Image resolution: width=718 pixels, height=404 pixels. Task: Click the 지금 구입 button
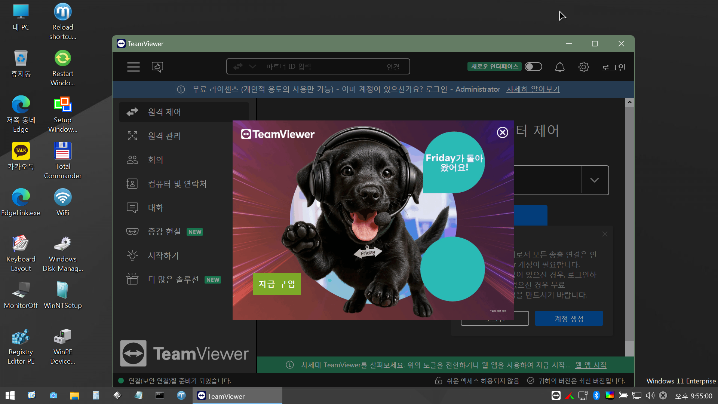[277, 284]
